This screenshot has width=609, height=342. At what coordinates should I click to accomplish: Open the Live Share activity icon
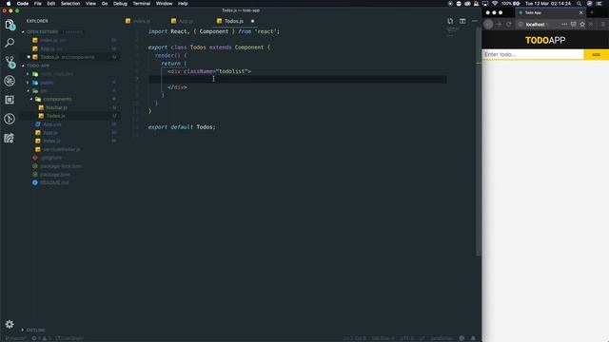(x=10, y=138)
